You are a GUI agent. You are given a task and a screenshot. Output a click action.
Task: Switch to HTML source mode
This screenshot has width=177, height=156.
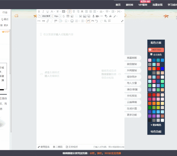point(39,21)
